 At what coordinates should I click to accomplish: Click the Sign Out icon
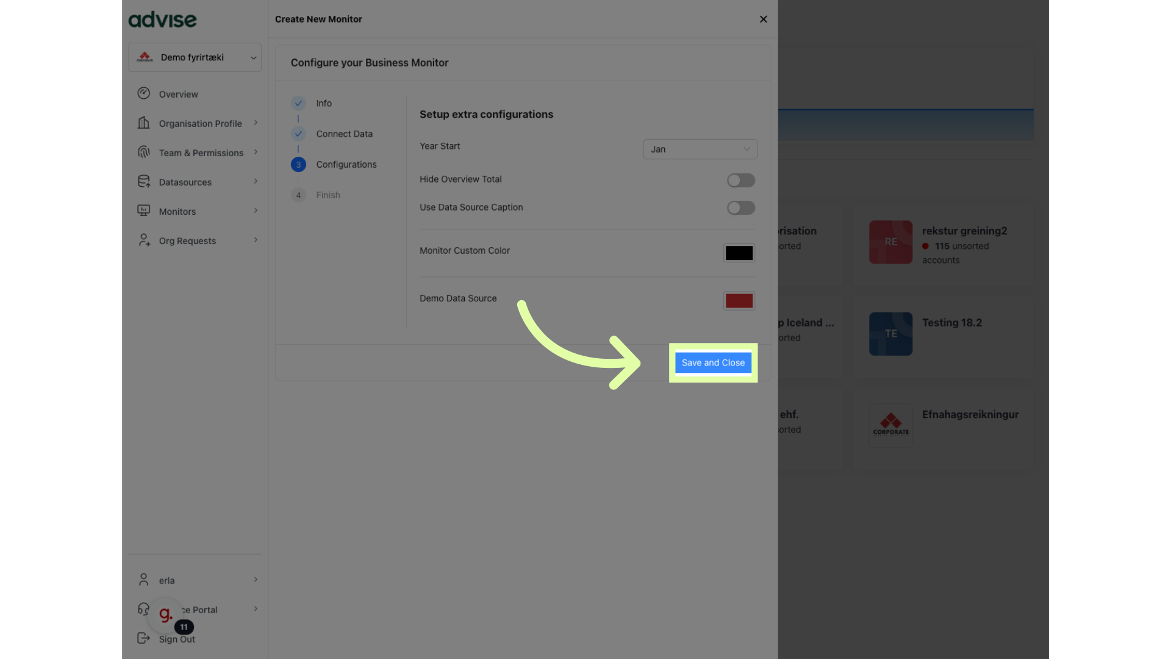click(143, 638)
